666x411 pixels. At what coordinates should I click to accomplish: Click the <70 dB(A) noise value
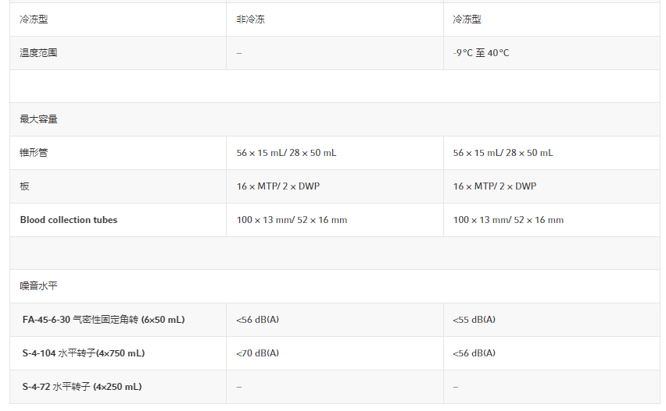257,353
